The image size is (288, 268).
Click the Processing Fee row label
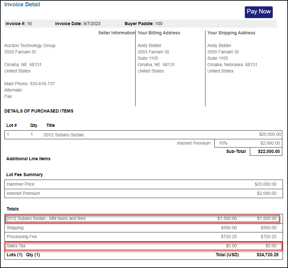22,237
